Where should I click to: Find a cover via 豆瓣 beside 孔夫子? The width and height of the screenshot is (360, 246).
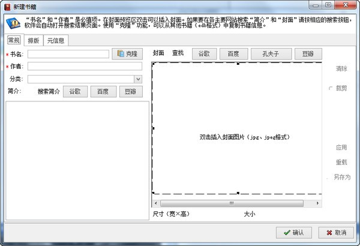pyautogui.click(x=308, y=54)
